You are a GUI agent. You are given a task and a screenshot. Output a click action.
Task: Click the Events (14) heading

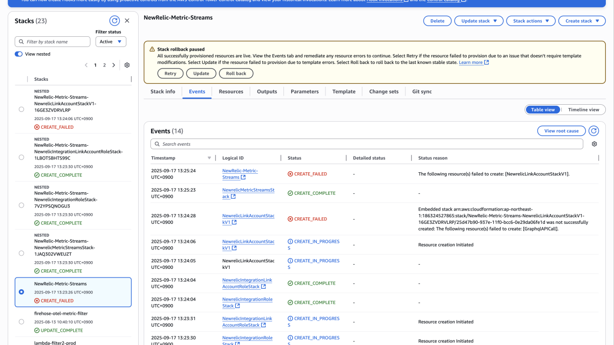pos(167,131)
